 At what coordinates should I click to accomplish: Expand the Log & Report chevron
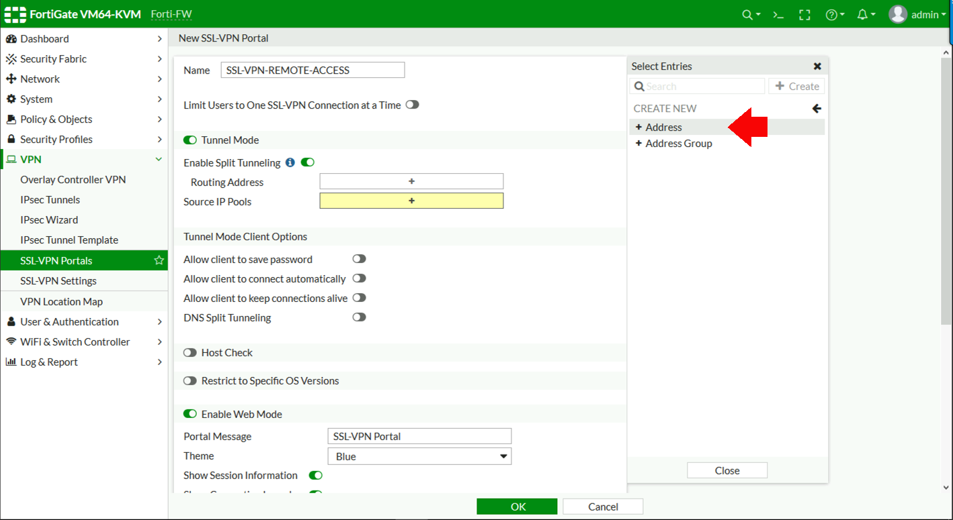[159, 362]
